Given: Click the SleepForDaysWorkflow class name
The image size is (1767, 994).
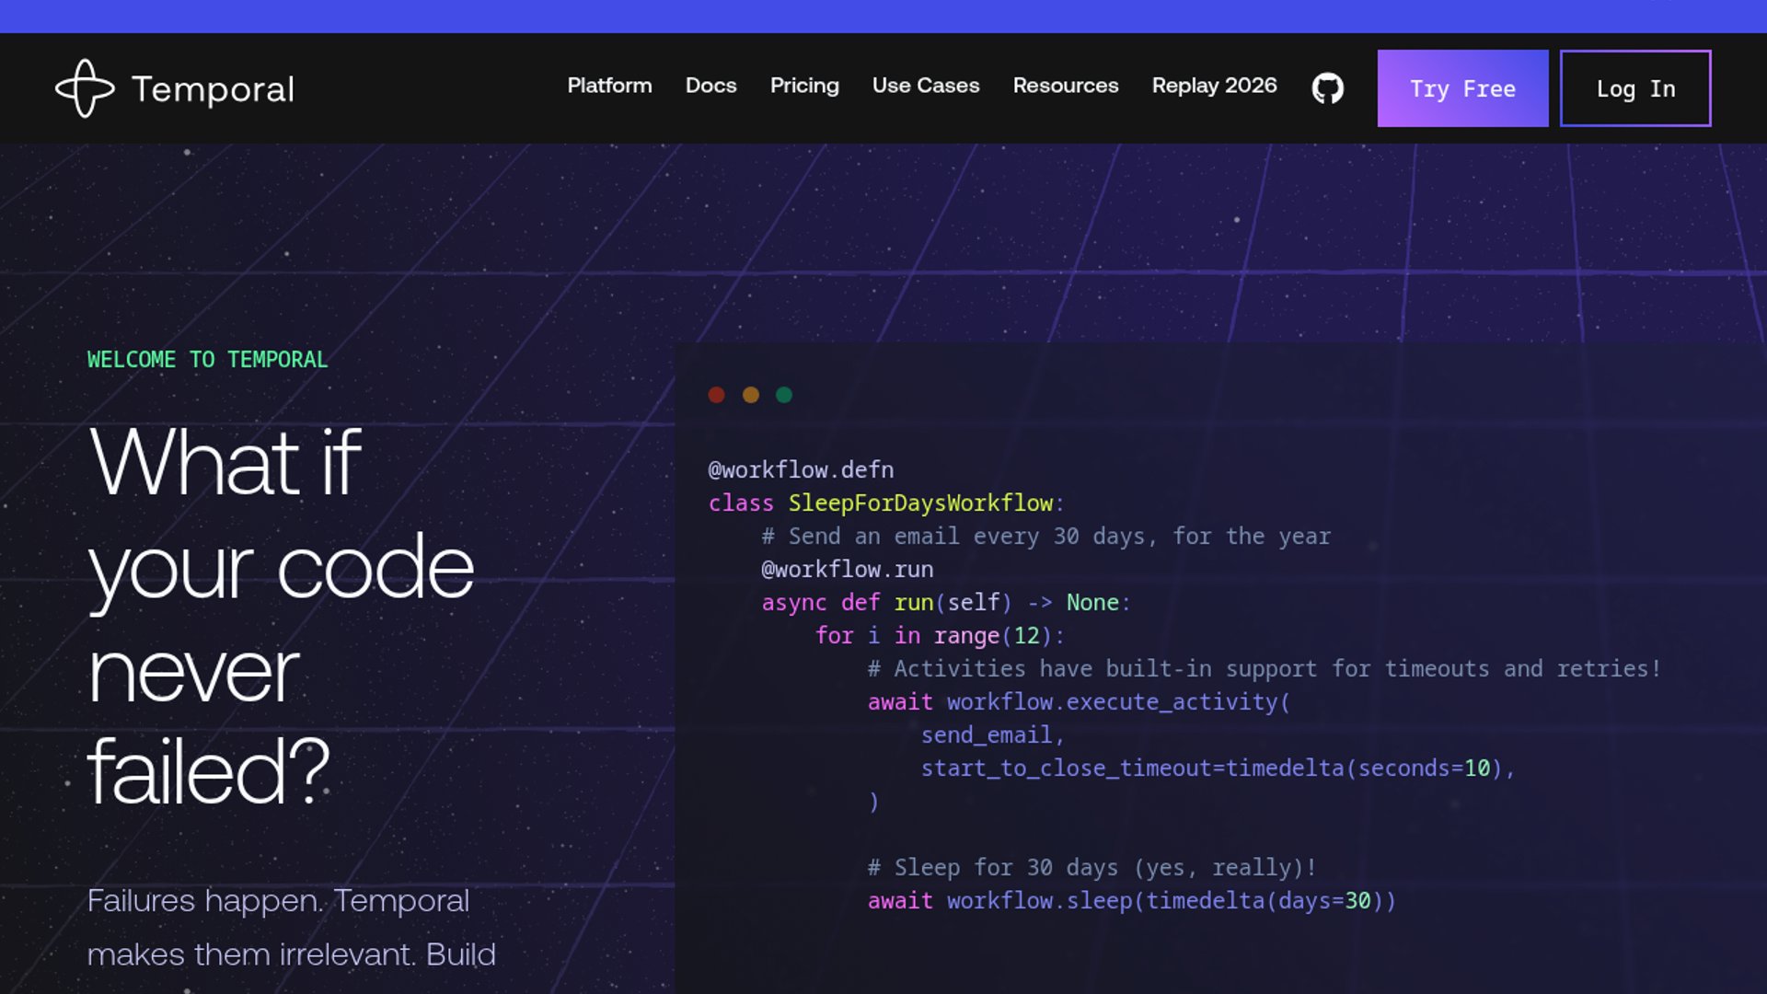Looking at the screenshot, I should click(x=919, y=503).
